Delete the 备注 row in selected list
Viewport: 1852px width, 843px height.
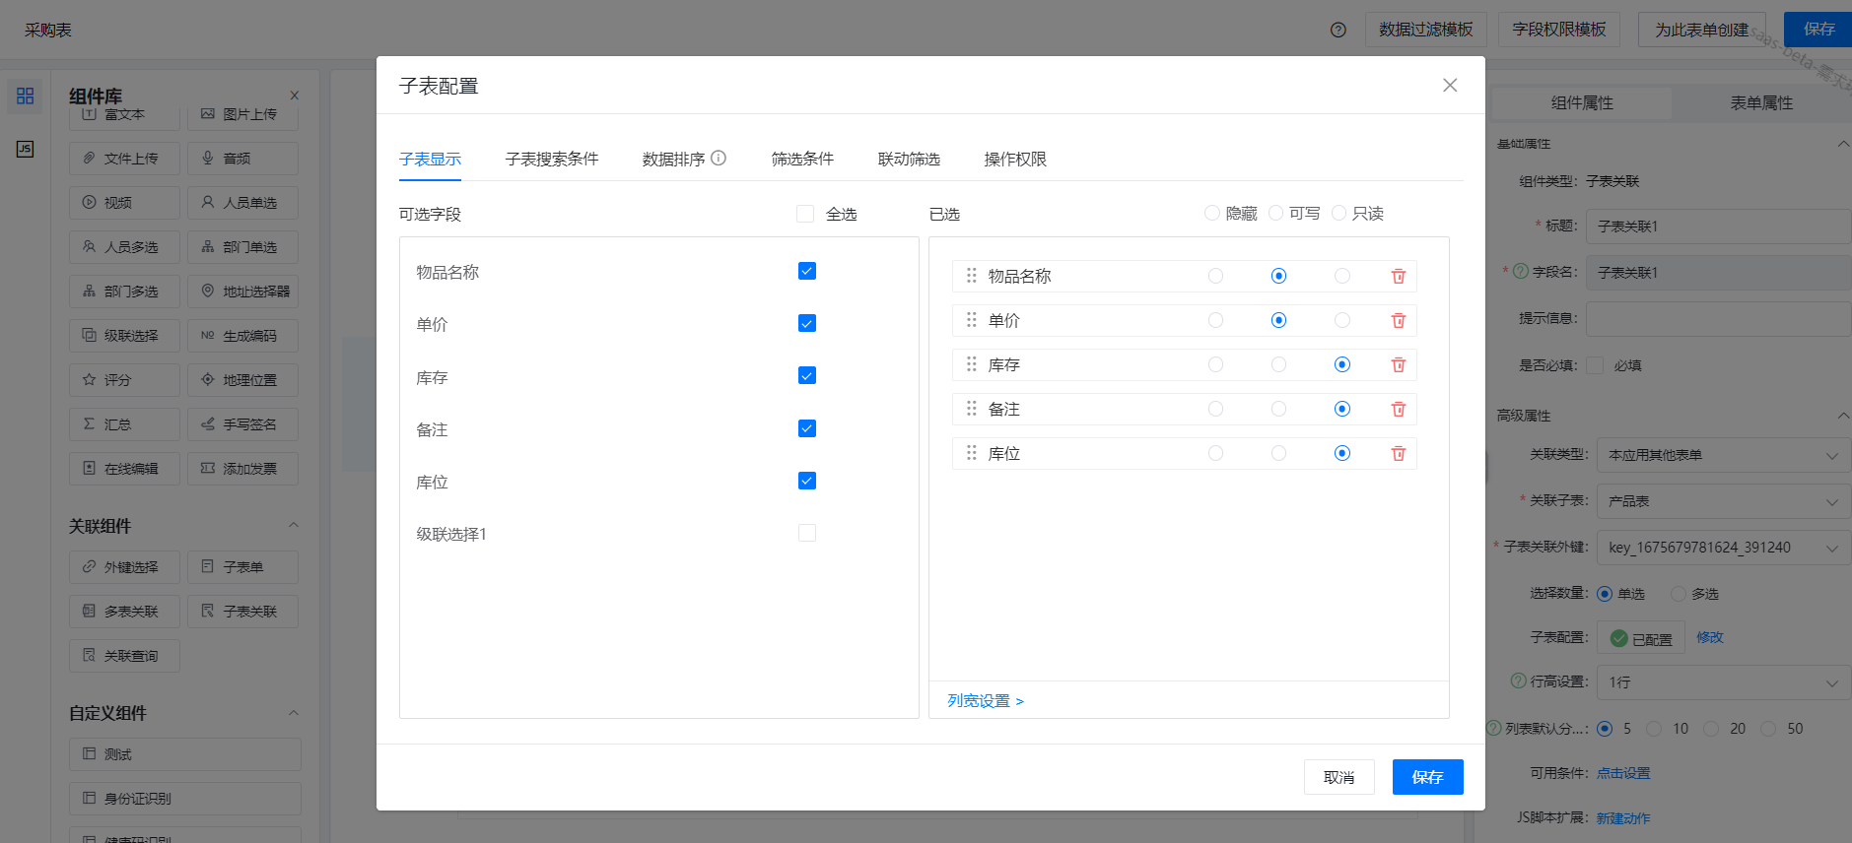[1398, 410]
